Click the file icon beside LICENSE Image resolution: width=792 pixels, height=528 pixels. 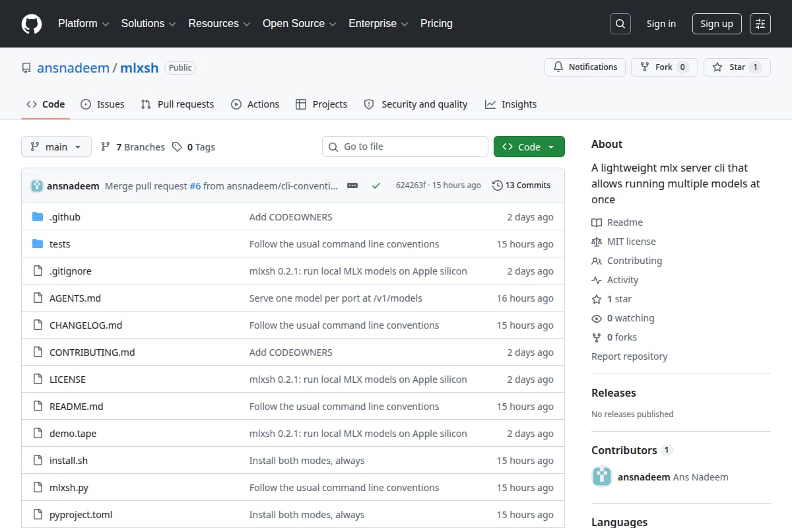click(x=38, y=379)
